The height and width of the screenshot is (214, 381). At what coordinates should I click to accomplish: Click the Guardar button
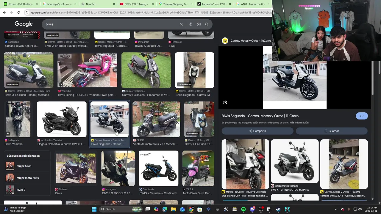click(332, 131)
